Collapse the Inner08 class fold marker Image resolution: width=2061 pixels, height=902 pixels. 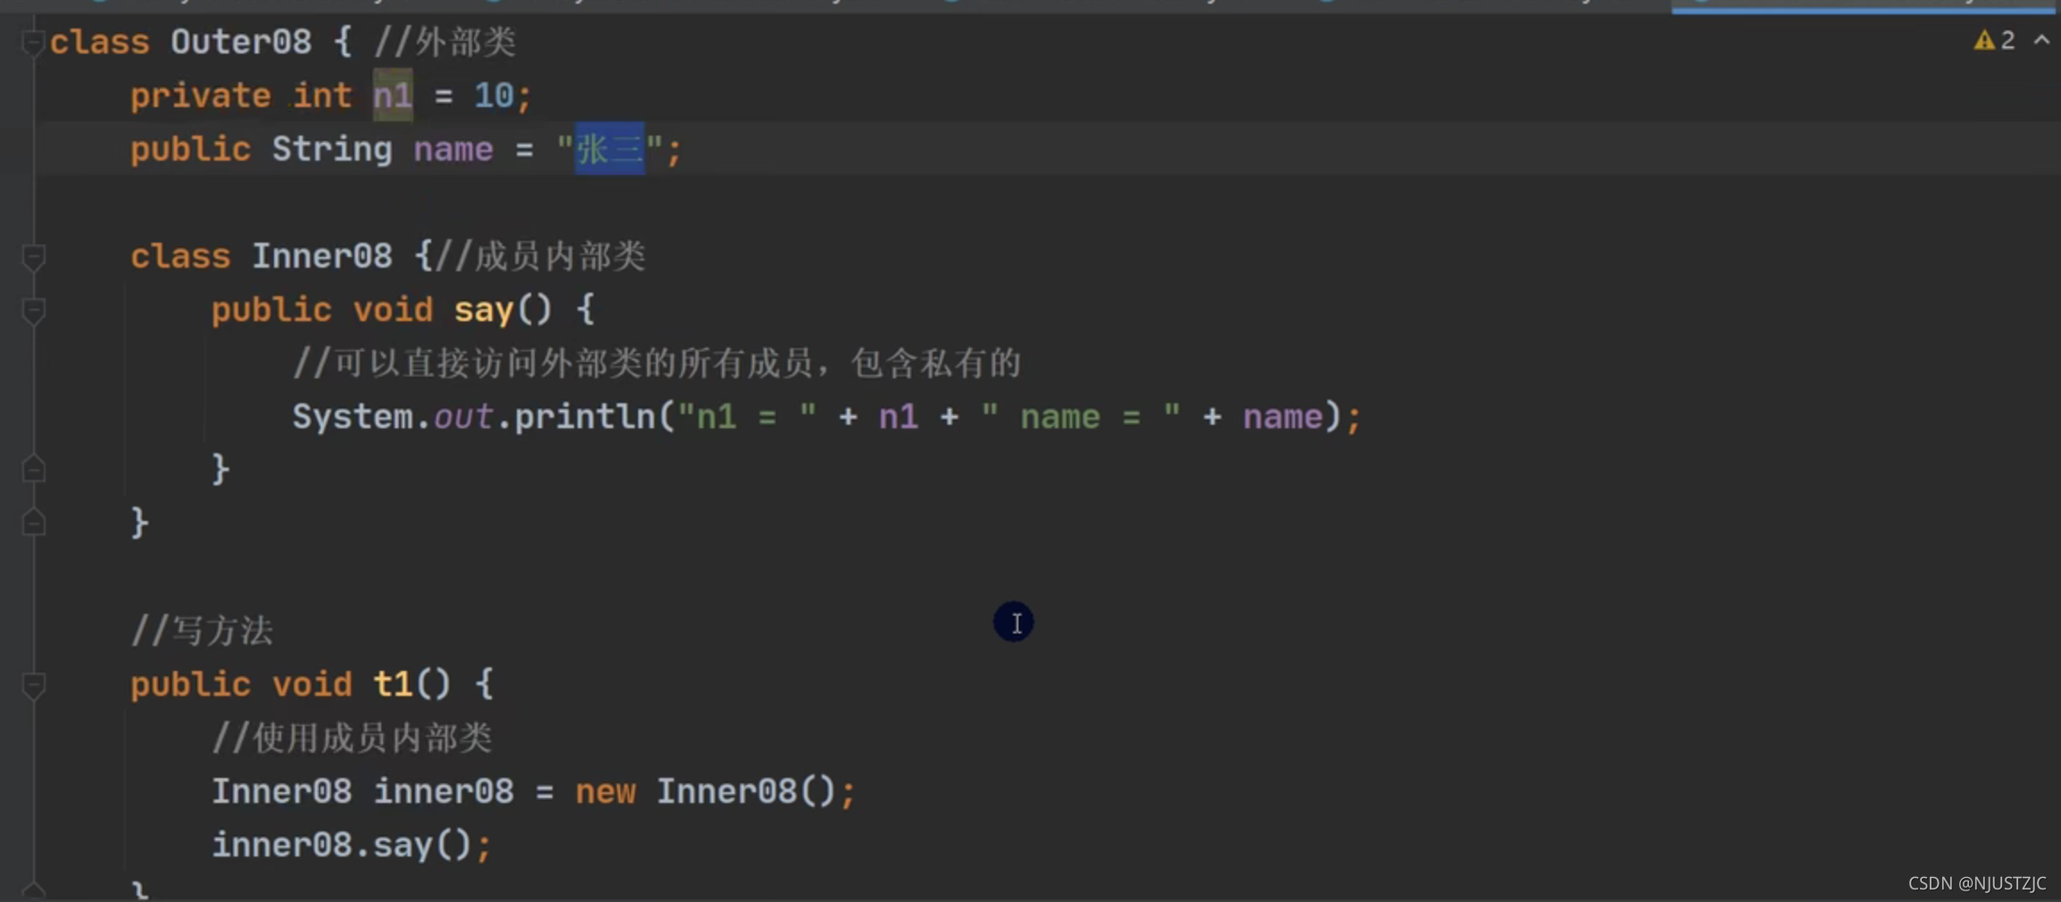pos(33,257)
